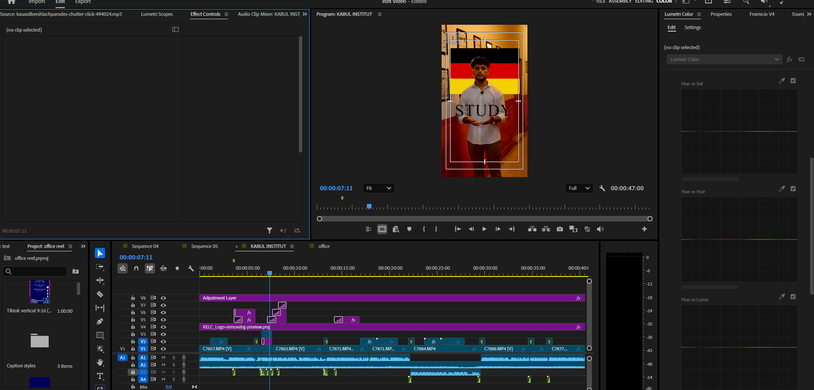Click the project panel search field
The width and height of the screenshot is (814, 390).
[x=35, y=271]
